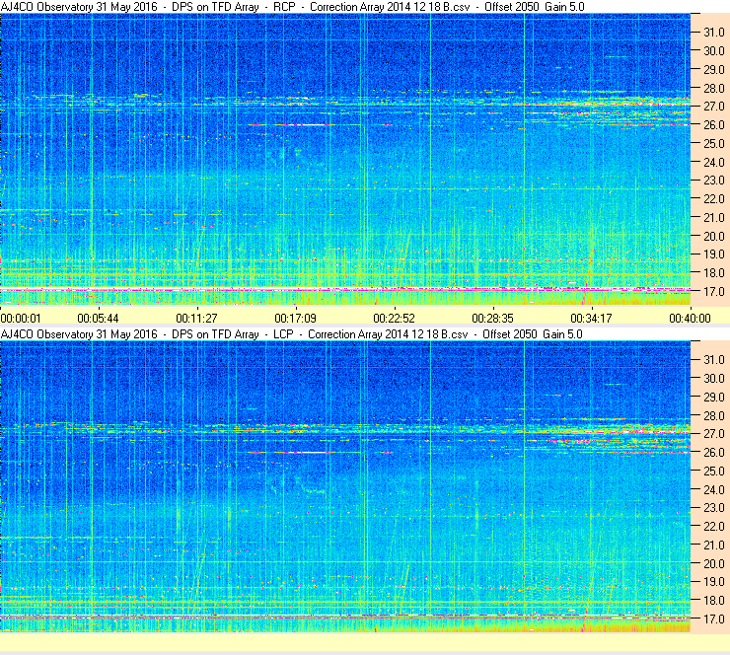This screenshot has height=655, width=730.
Task: Pick the 20.0 label in RCP panel
Action: pos(713,237)
